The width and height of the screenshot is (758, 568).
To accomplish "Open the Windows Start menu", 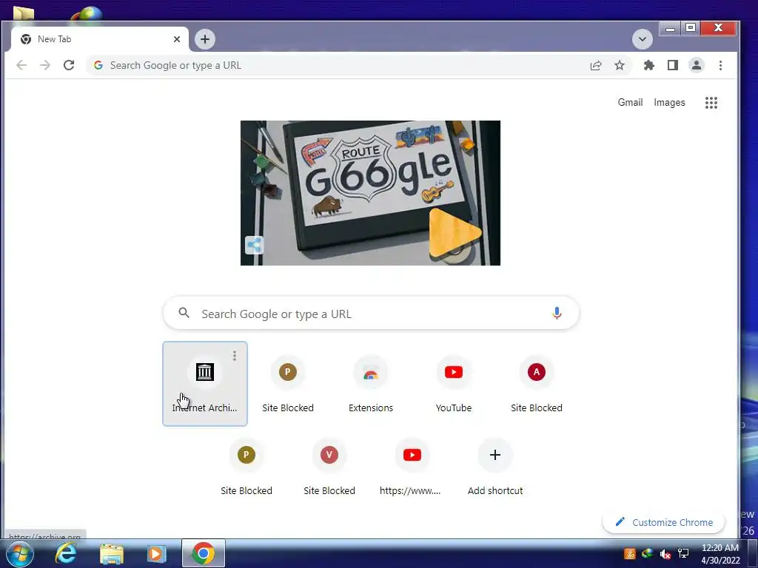I will (x=20, y=553).
